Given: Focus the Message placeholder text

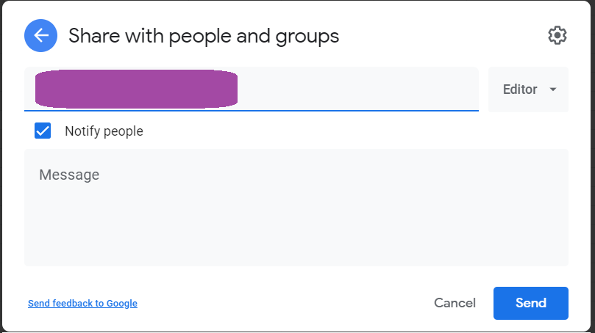Looking at the screenshot, I should click(69, 175).
